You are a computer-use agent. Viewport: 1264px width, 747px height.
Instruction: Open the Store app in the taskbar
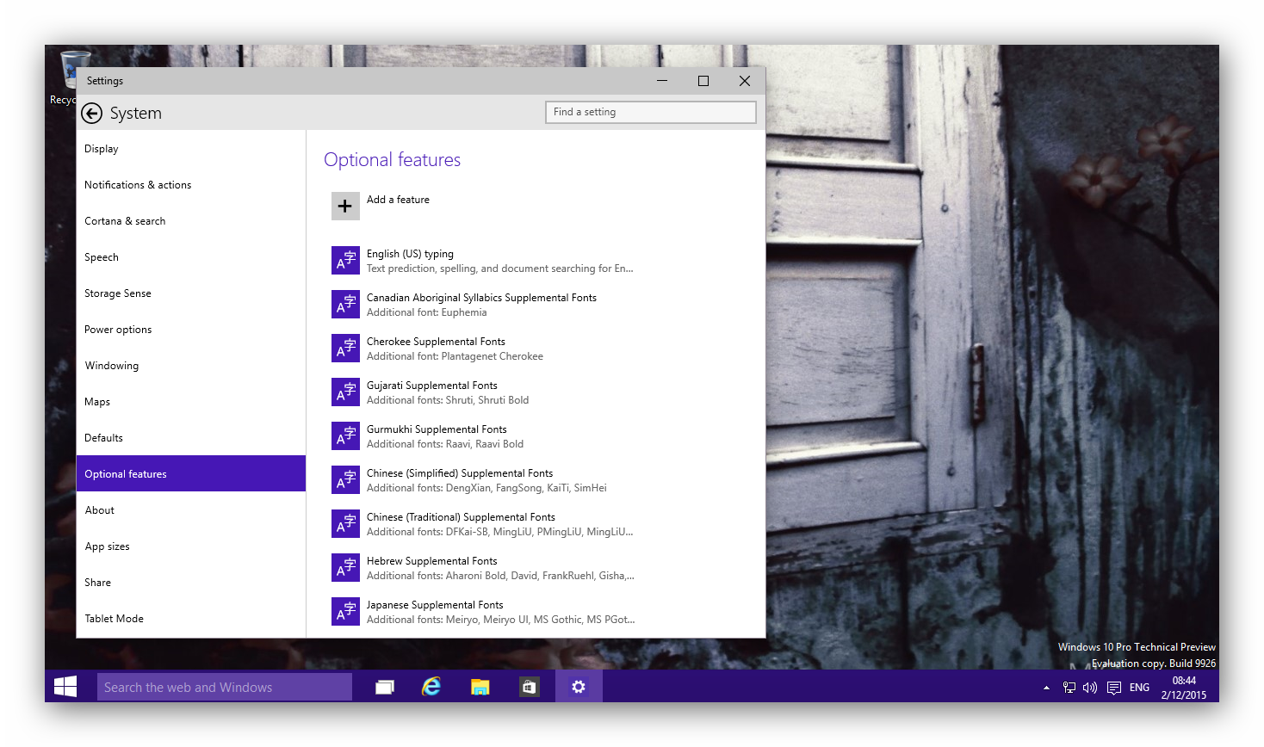(x=529, y=687)
